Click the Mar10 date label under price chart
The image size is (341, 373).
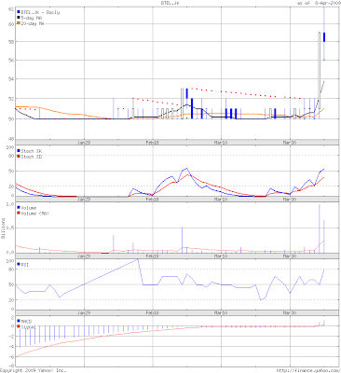point(221,142)
